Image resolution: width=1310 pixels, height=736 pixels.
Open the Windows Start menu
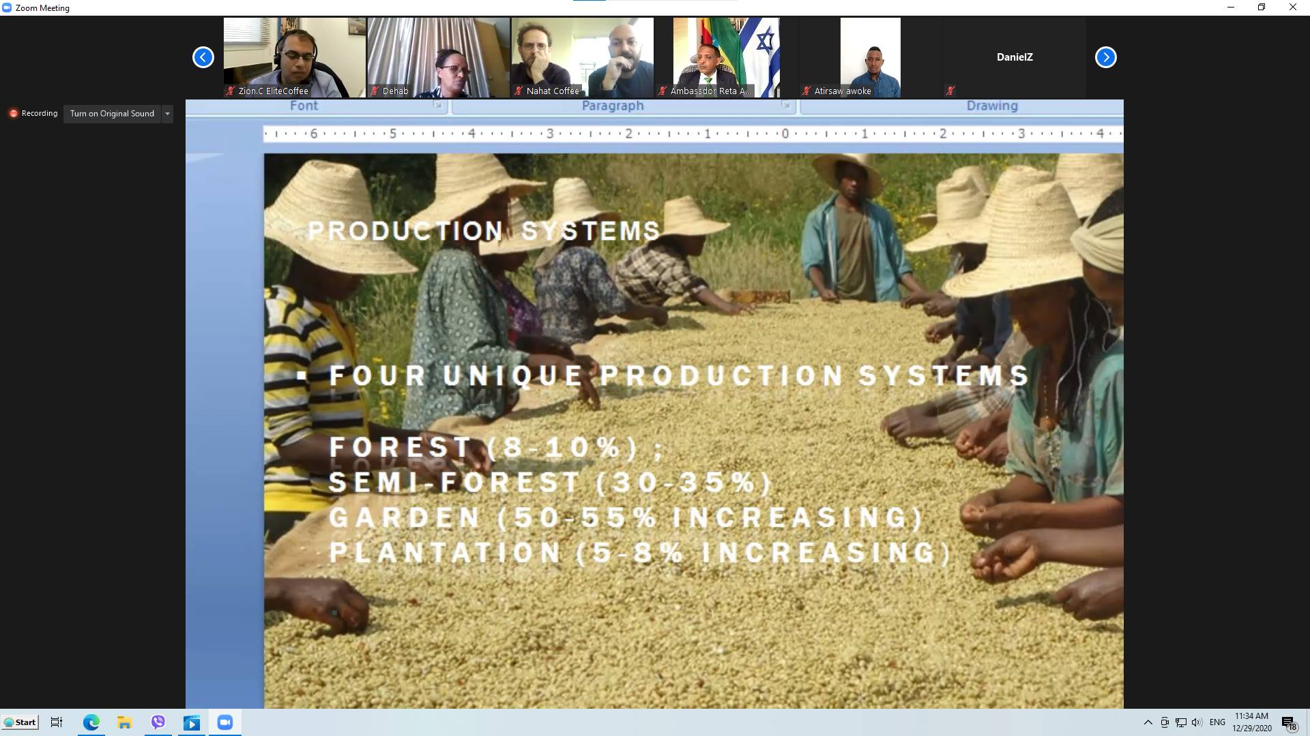(20, 722)
